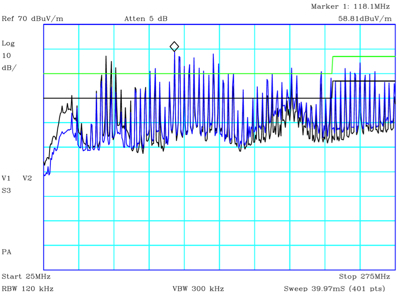Click the raised black limit line segment at right

(x=363, y=81)
